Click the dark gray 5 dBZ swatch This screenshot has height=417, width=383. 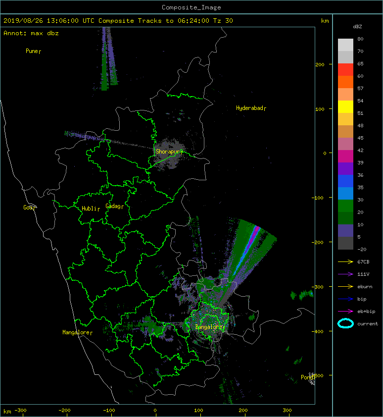click(345, 243)
